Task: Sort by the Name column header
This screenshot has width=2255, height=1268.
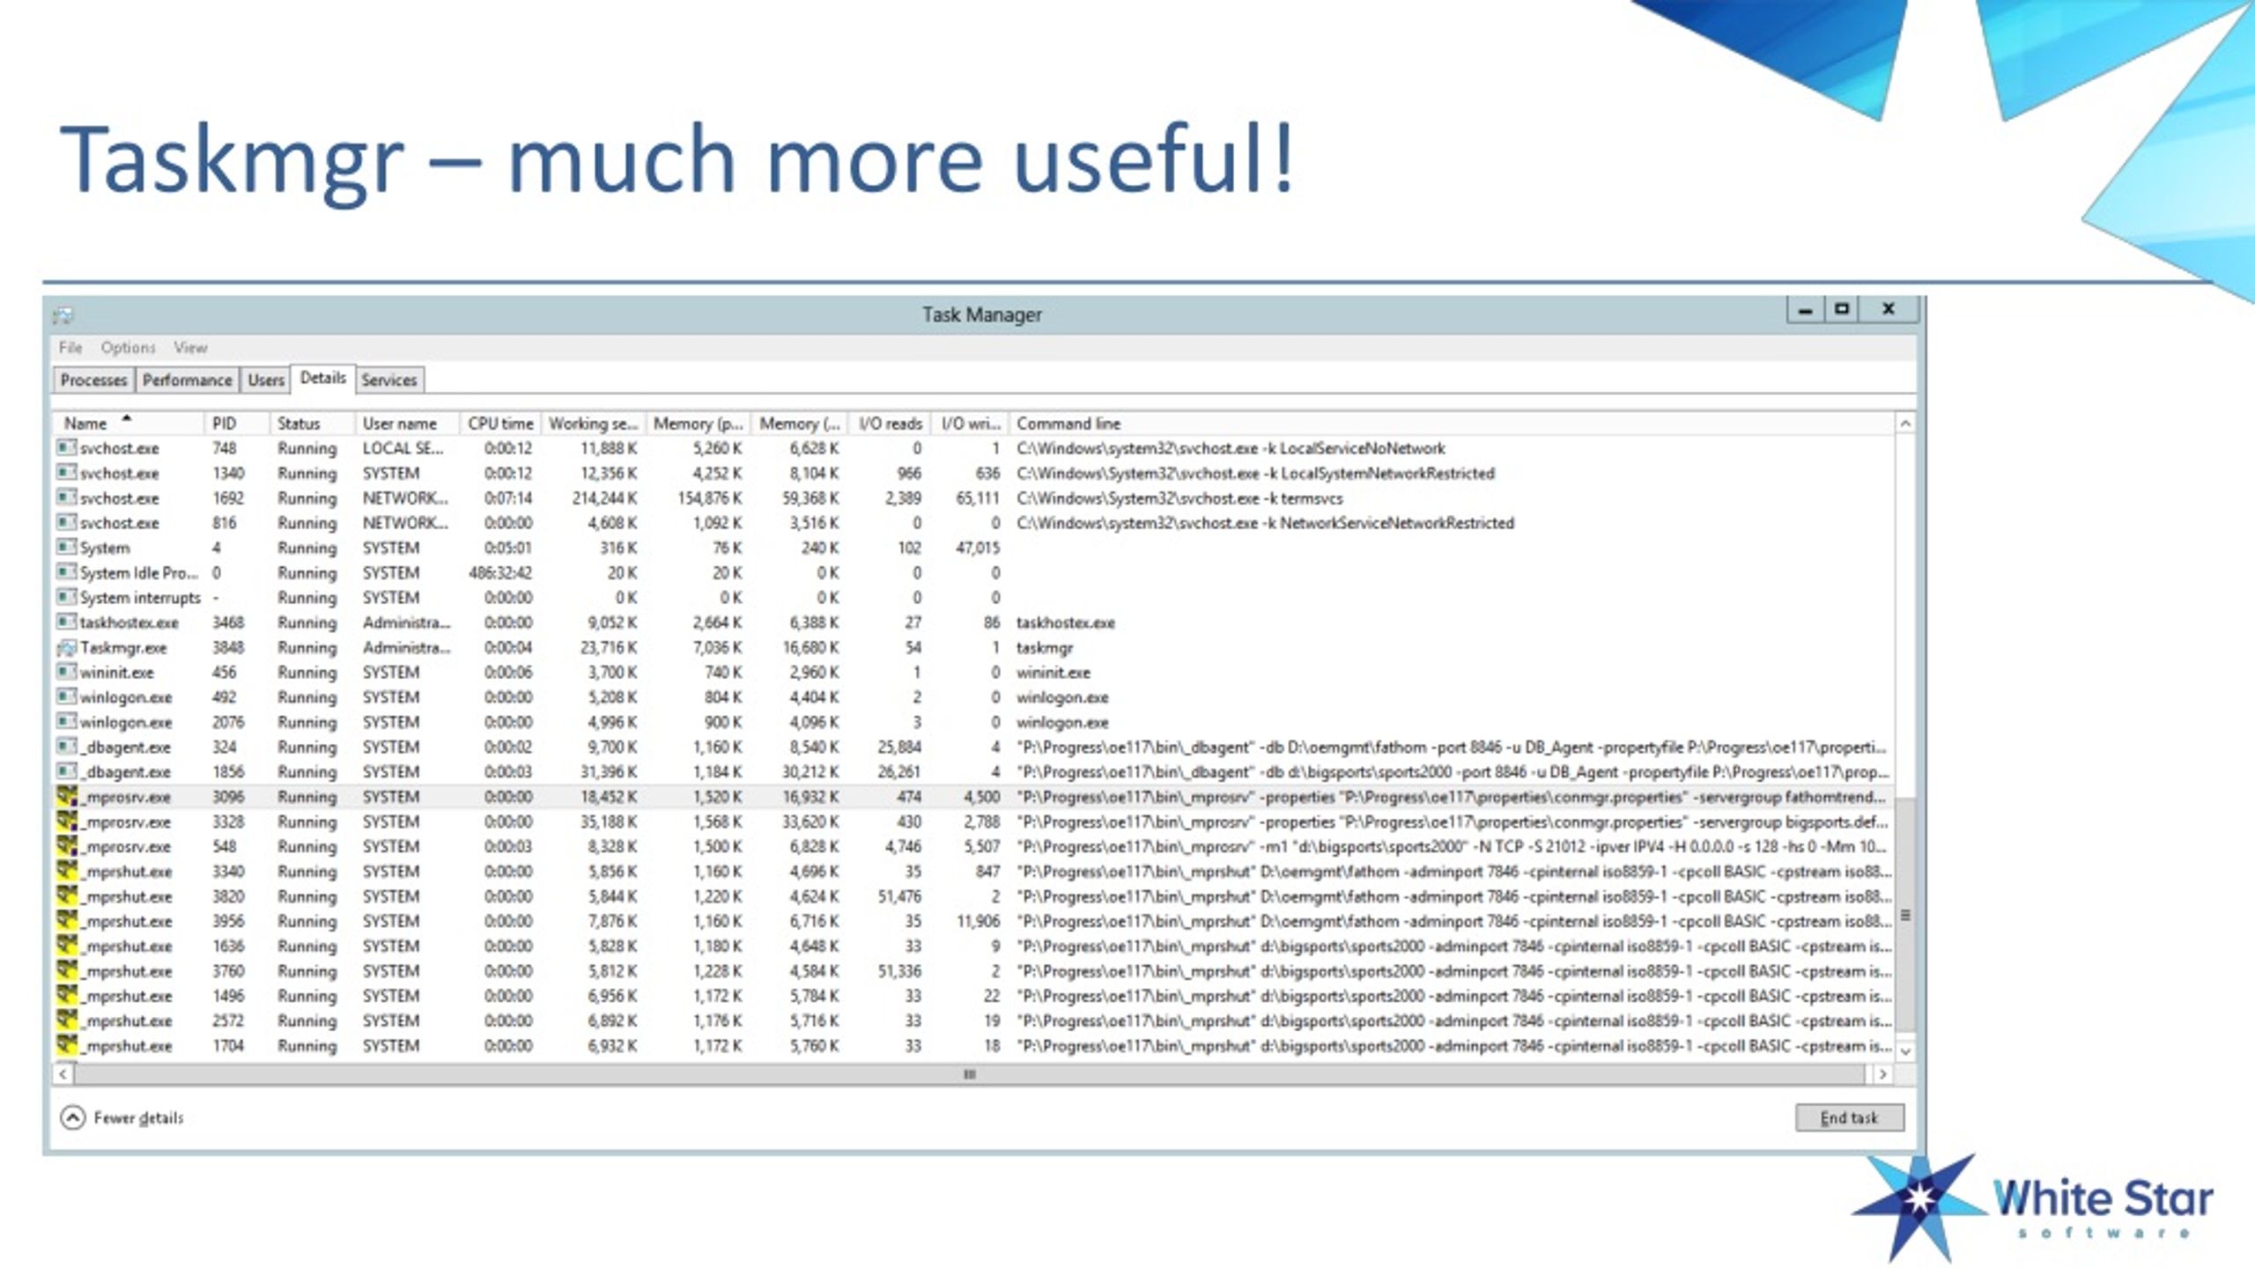Action: pyautogui.click(x=128, y=424)
